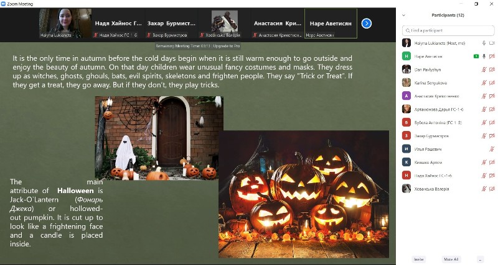
Task: Click the Find a participant search field
Action: (x=448, y=30)
